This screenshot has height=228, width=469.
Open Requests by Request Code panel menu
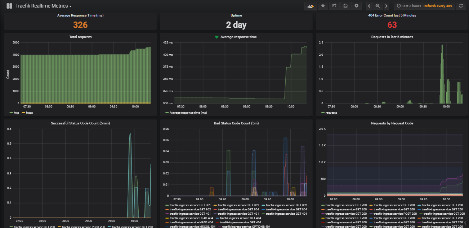392,123
